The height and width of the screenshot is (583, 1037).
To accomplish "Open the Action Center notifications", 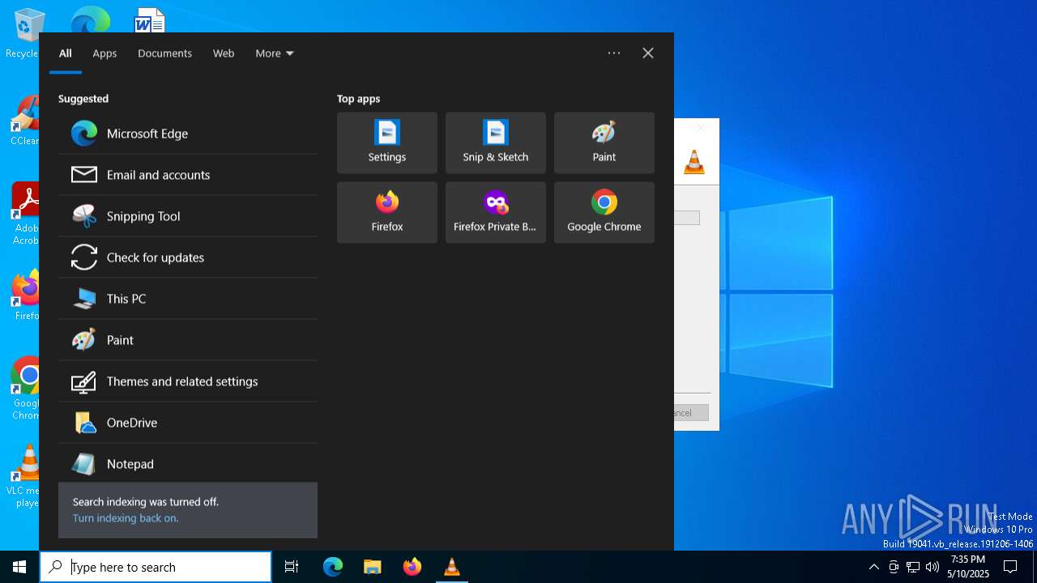I will pyautogui.click(x=1010, y=567).
